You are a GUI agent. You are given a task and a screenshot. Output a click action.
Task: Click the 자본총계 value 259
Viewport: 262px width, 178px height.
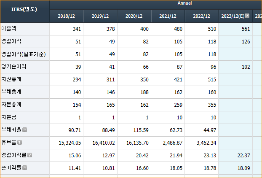[178, 105]
